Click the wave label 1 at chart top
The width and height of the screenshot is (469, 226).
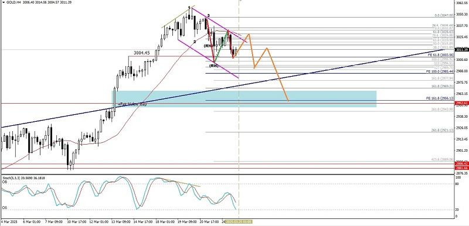coord(189,8)
